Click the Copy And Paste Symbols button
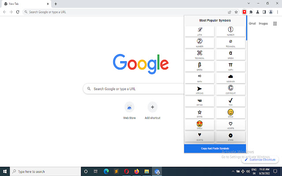Image resolution: width=282 pixels, height=176 pixels. (x=215, y=149)
